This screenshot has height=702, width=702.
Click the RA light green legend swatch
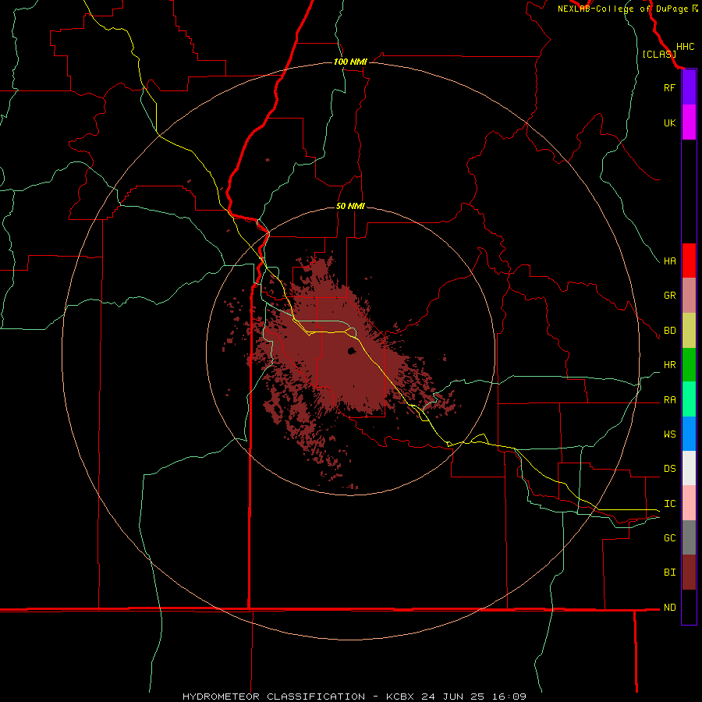pos(689,399)
